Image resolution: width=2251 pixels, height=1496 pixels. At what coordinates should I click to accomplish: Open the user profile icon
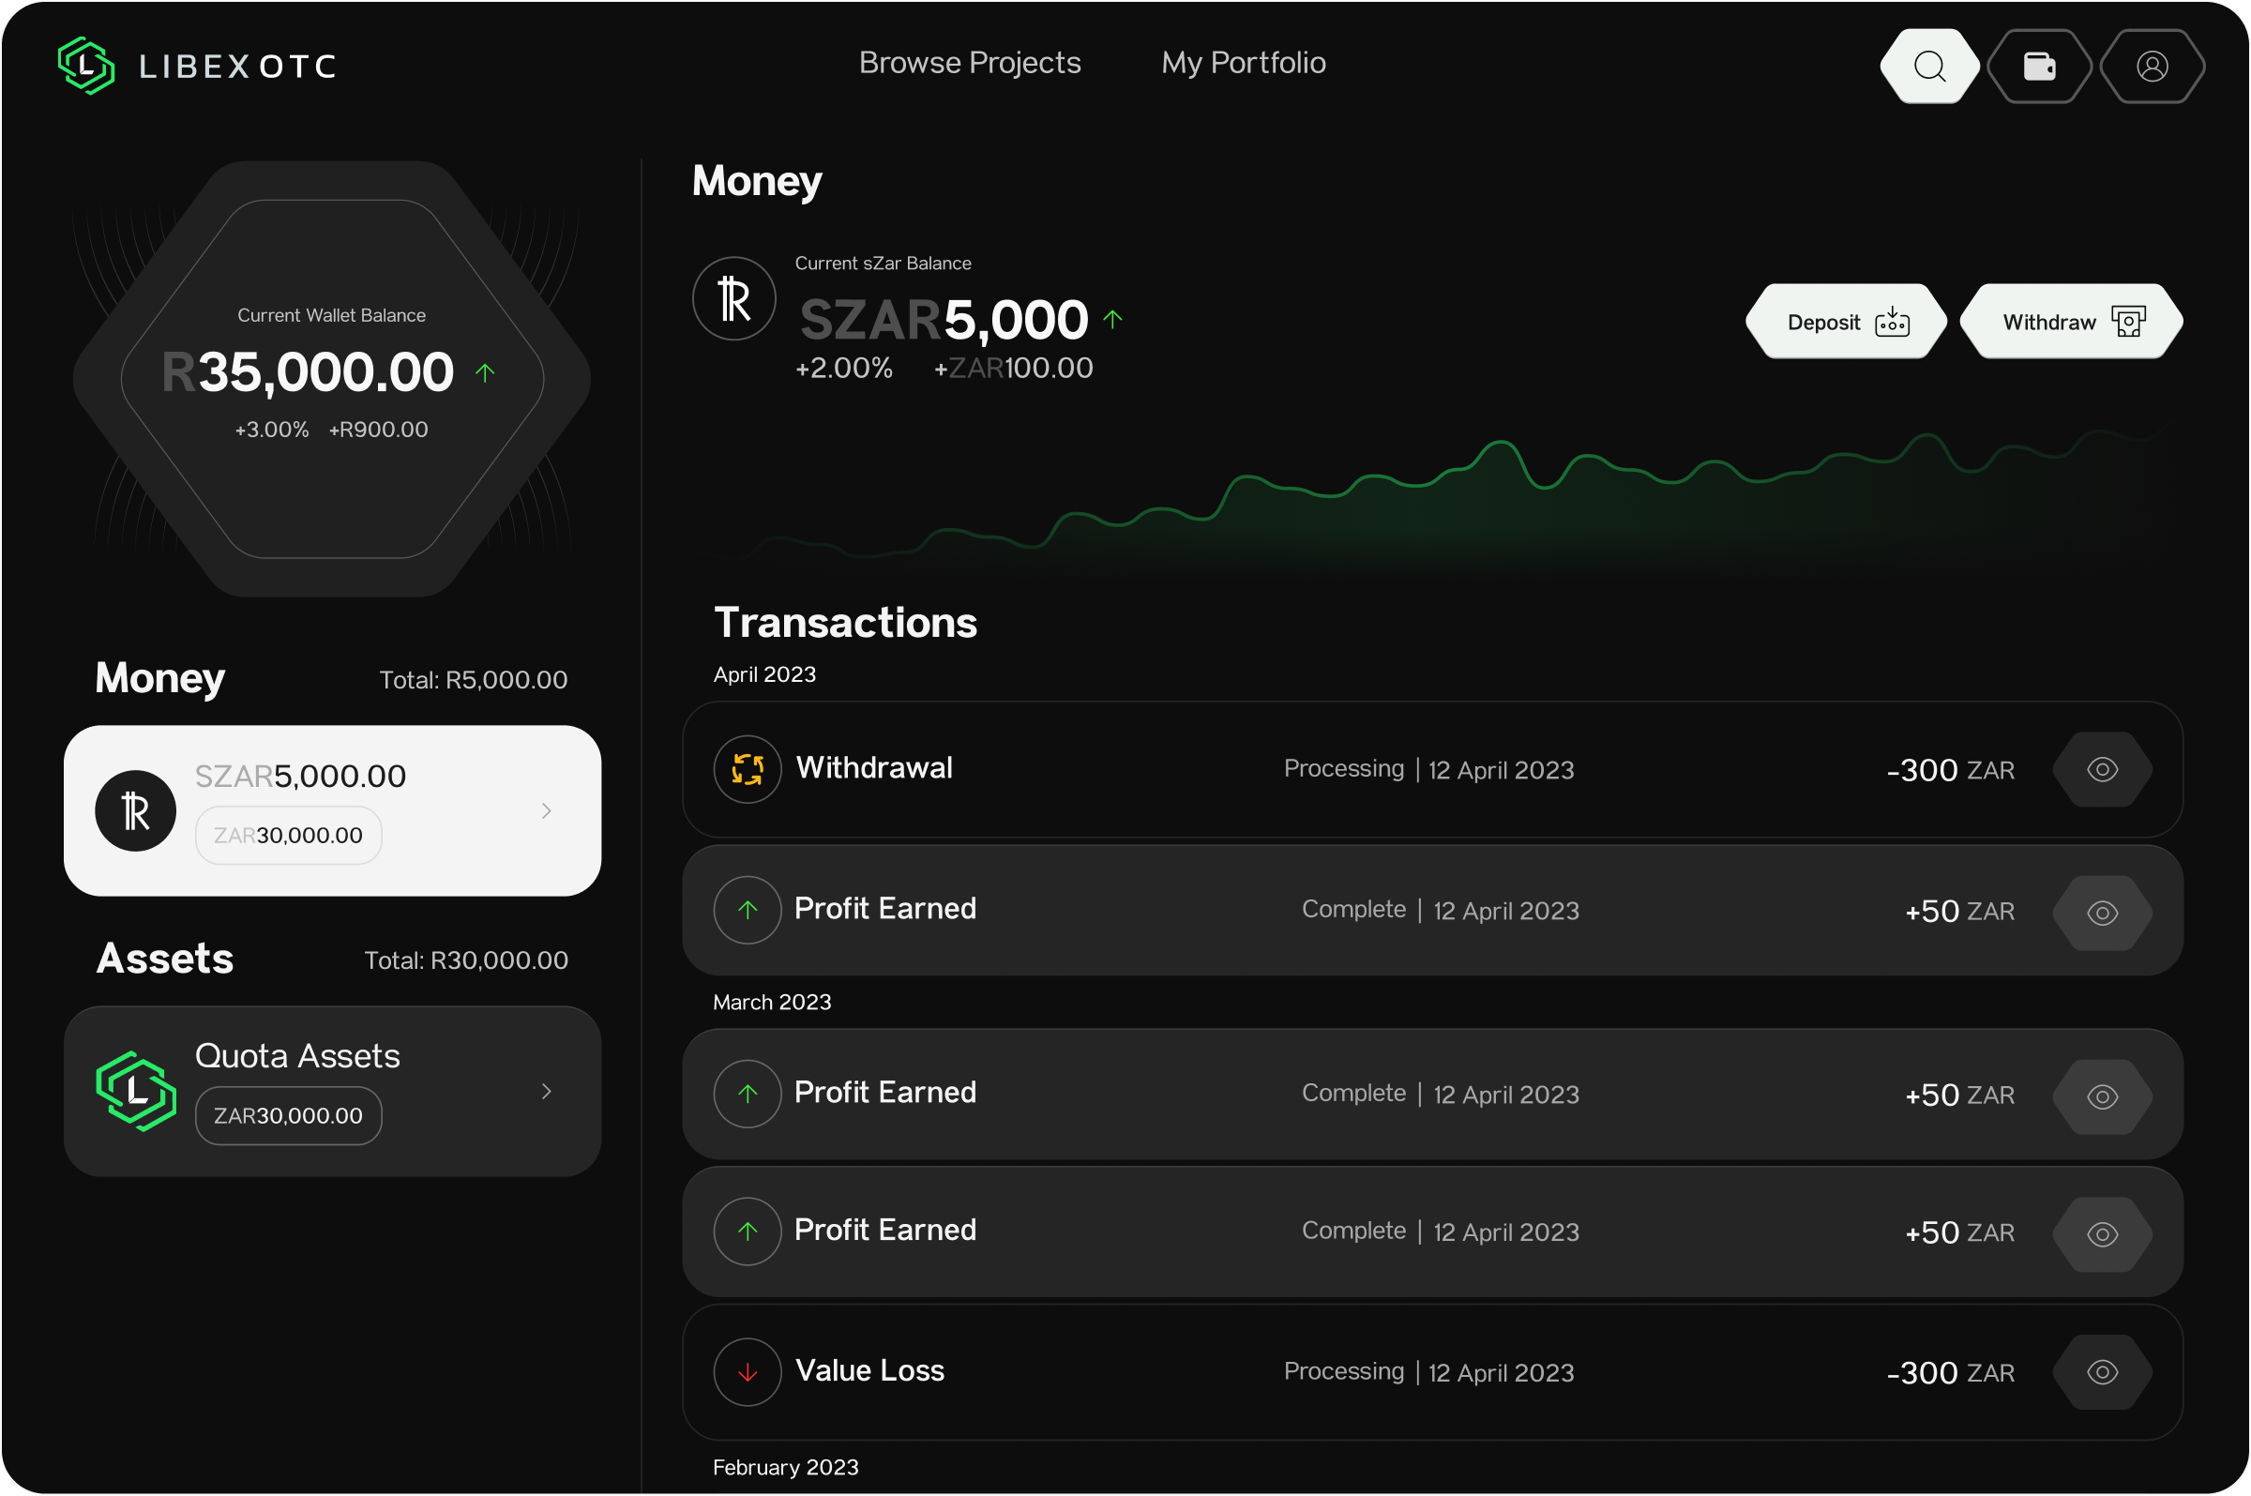point(2152,66)
